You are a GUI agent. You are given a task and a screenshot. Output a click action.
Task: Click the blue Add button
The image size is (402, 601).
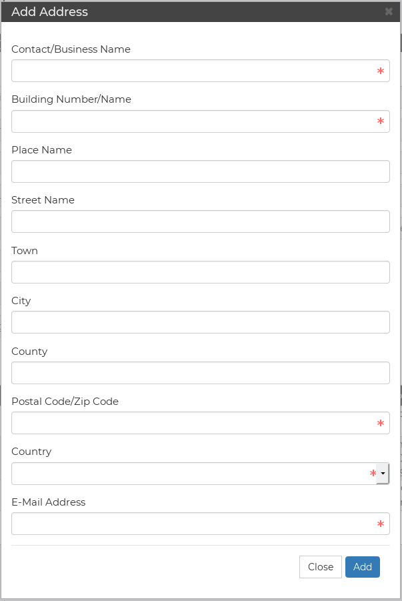tap(363, 567)
